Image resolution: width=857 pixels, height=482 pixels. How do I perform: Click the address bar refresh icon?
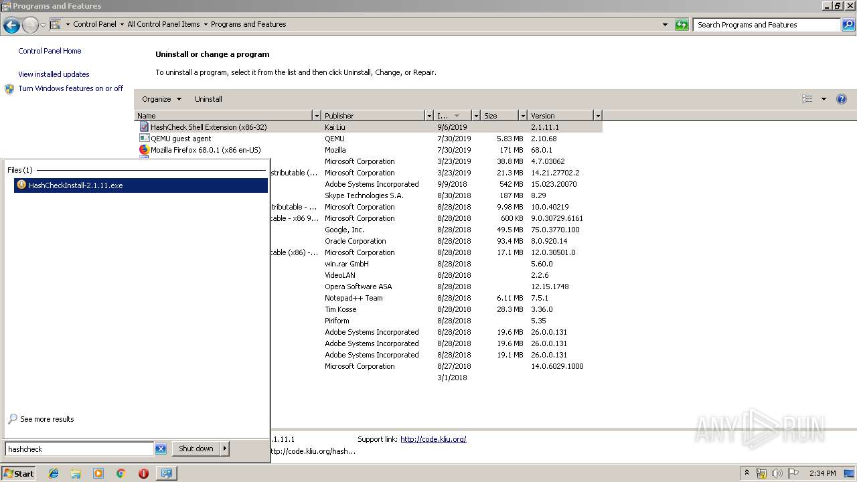click(682, 25)
